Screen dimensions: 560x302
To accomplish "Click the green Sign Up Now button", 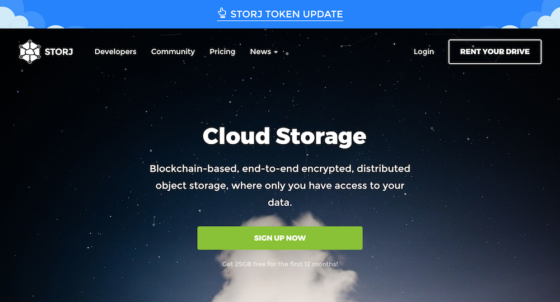I will (280, 238).
